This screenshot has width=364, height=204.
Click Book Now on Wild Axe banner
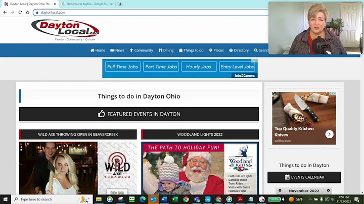pos(117,192)
